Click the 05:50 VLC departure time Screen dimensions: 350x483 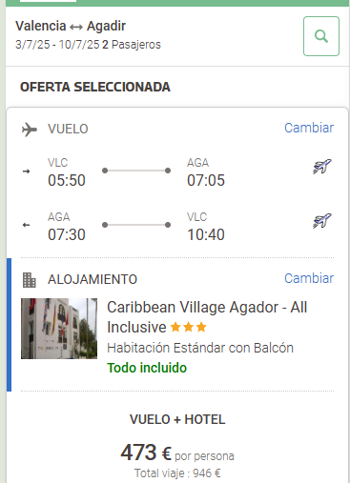[67, 180]
